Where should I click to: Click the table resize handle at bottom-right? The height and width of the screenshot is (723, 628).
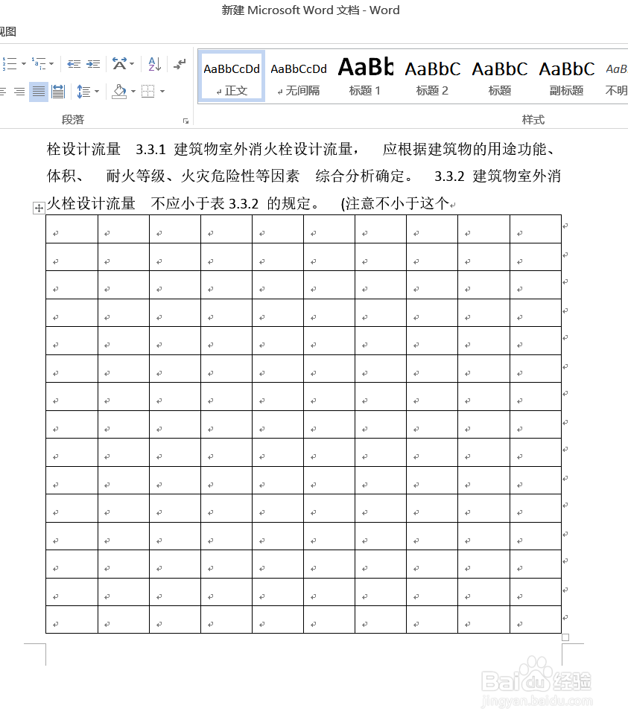[x=565, y=637]
